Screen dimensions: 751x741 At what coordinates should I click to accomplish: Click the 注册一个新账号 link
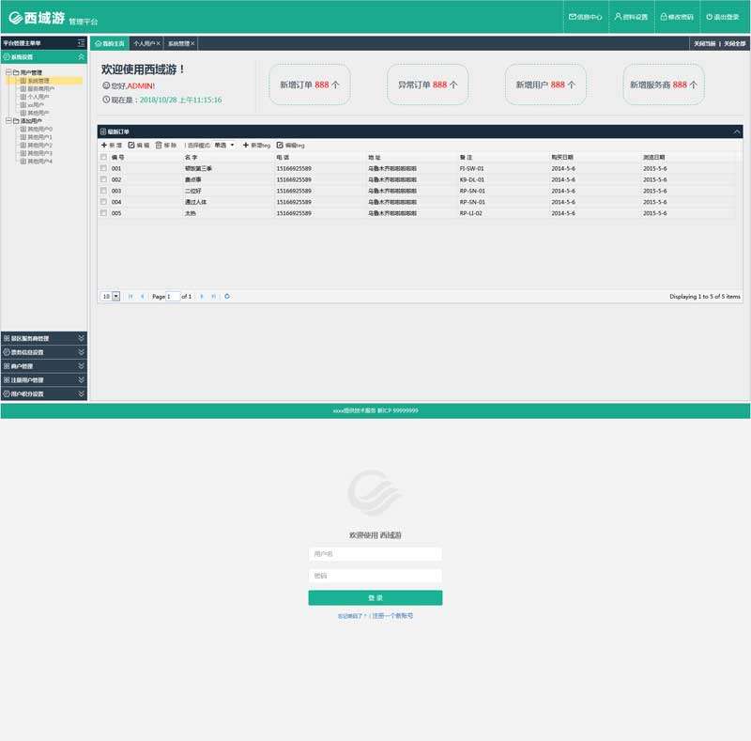[x=392, y=616]
